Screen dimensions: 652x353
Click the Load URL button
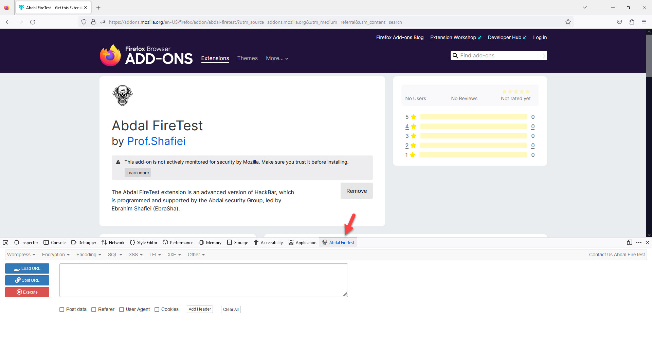(27, 268)
